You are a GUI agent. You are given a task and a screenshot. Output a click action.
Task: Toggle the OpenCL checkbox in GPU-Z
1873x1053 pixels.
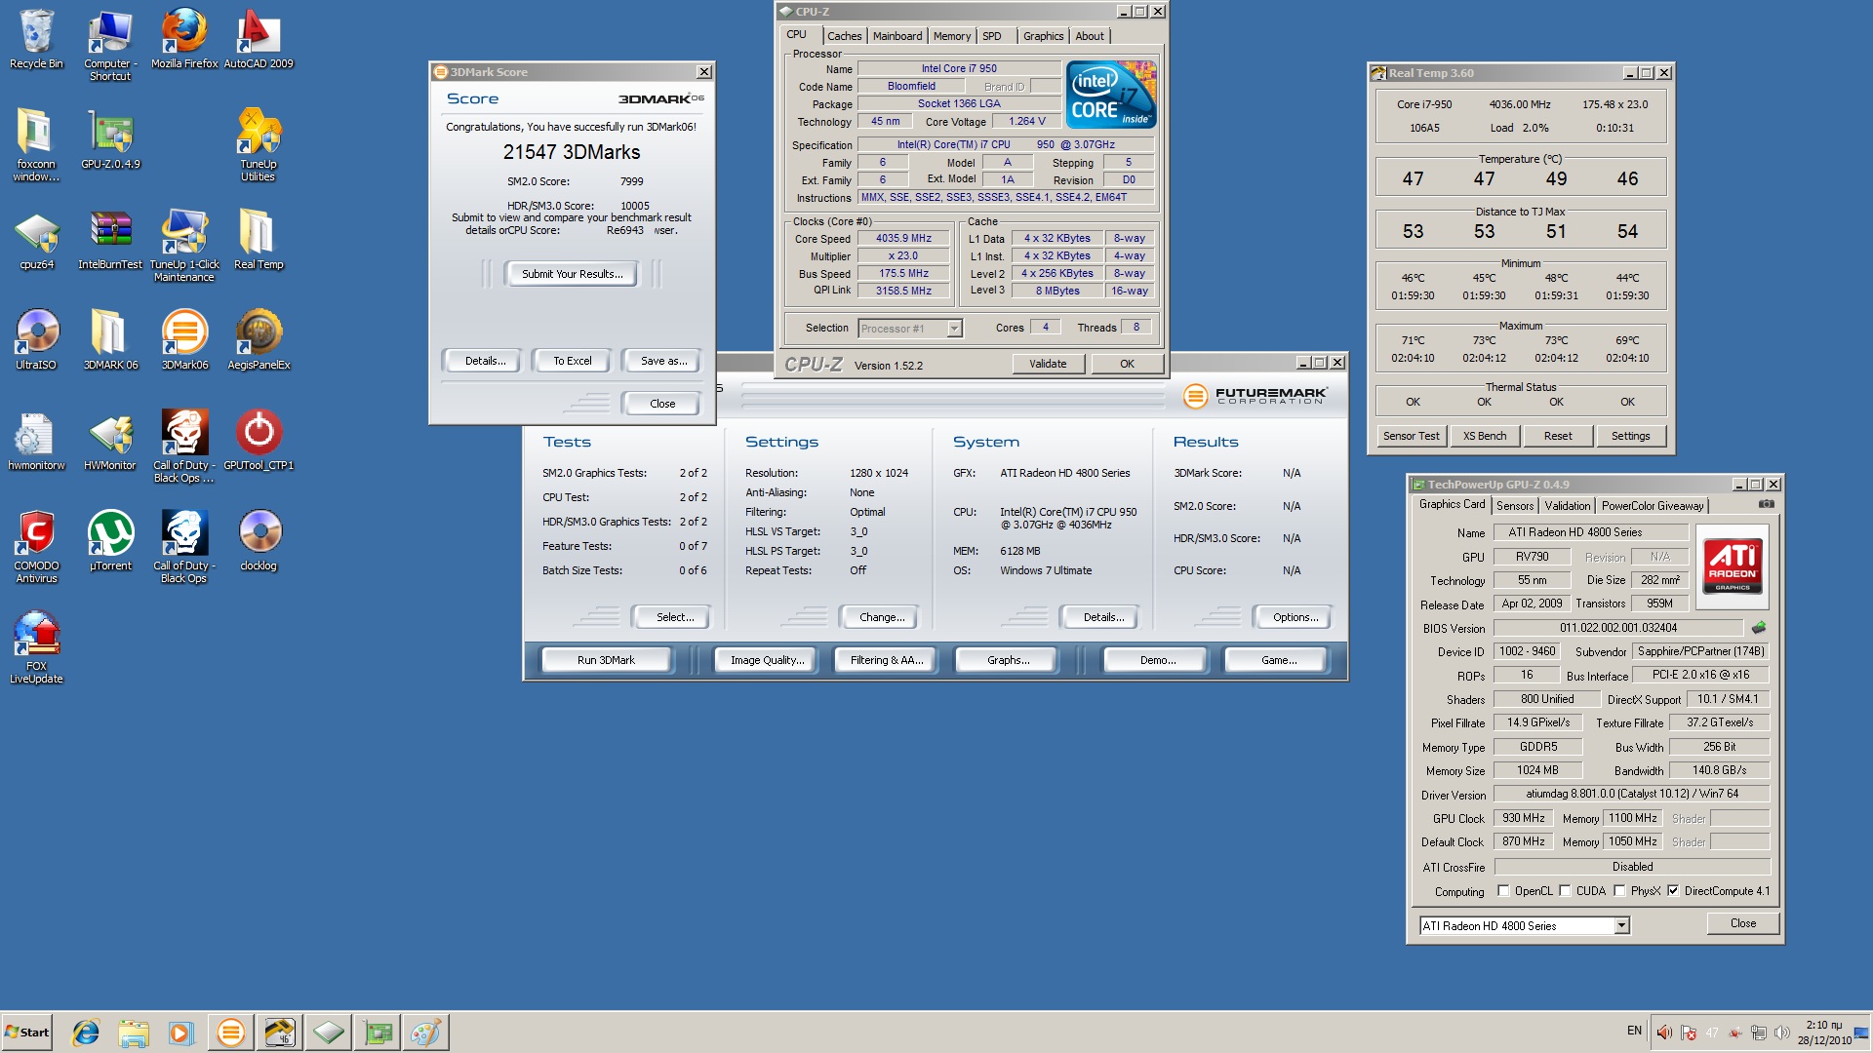coord(1503,891)
